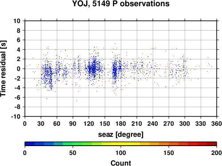Click the 180 tick label on x-axis
The image size is (222, 166).
tap(121, 124)
